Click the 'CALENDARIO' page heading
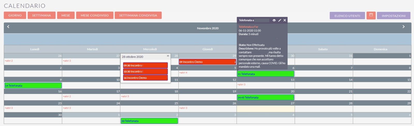This screenshot has width=414, height=126. tap(25, 6)
